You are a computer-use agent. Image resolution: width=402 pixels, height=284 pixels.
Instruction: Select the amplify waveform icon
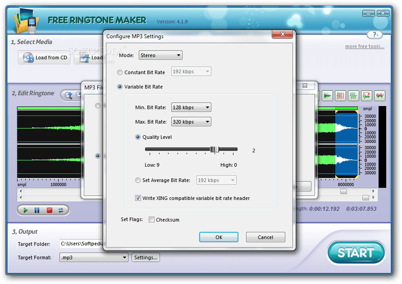point(353,96)
